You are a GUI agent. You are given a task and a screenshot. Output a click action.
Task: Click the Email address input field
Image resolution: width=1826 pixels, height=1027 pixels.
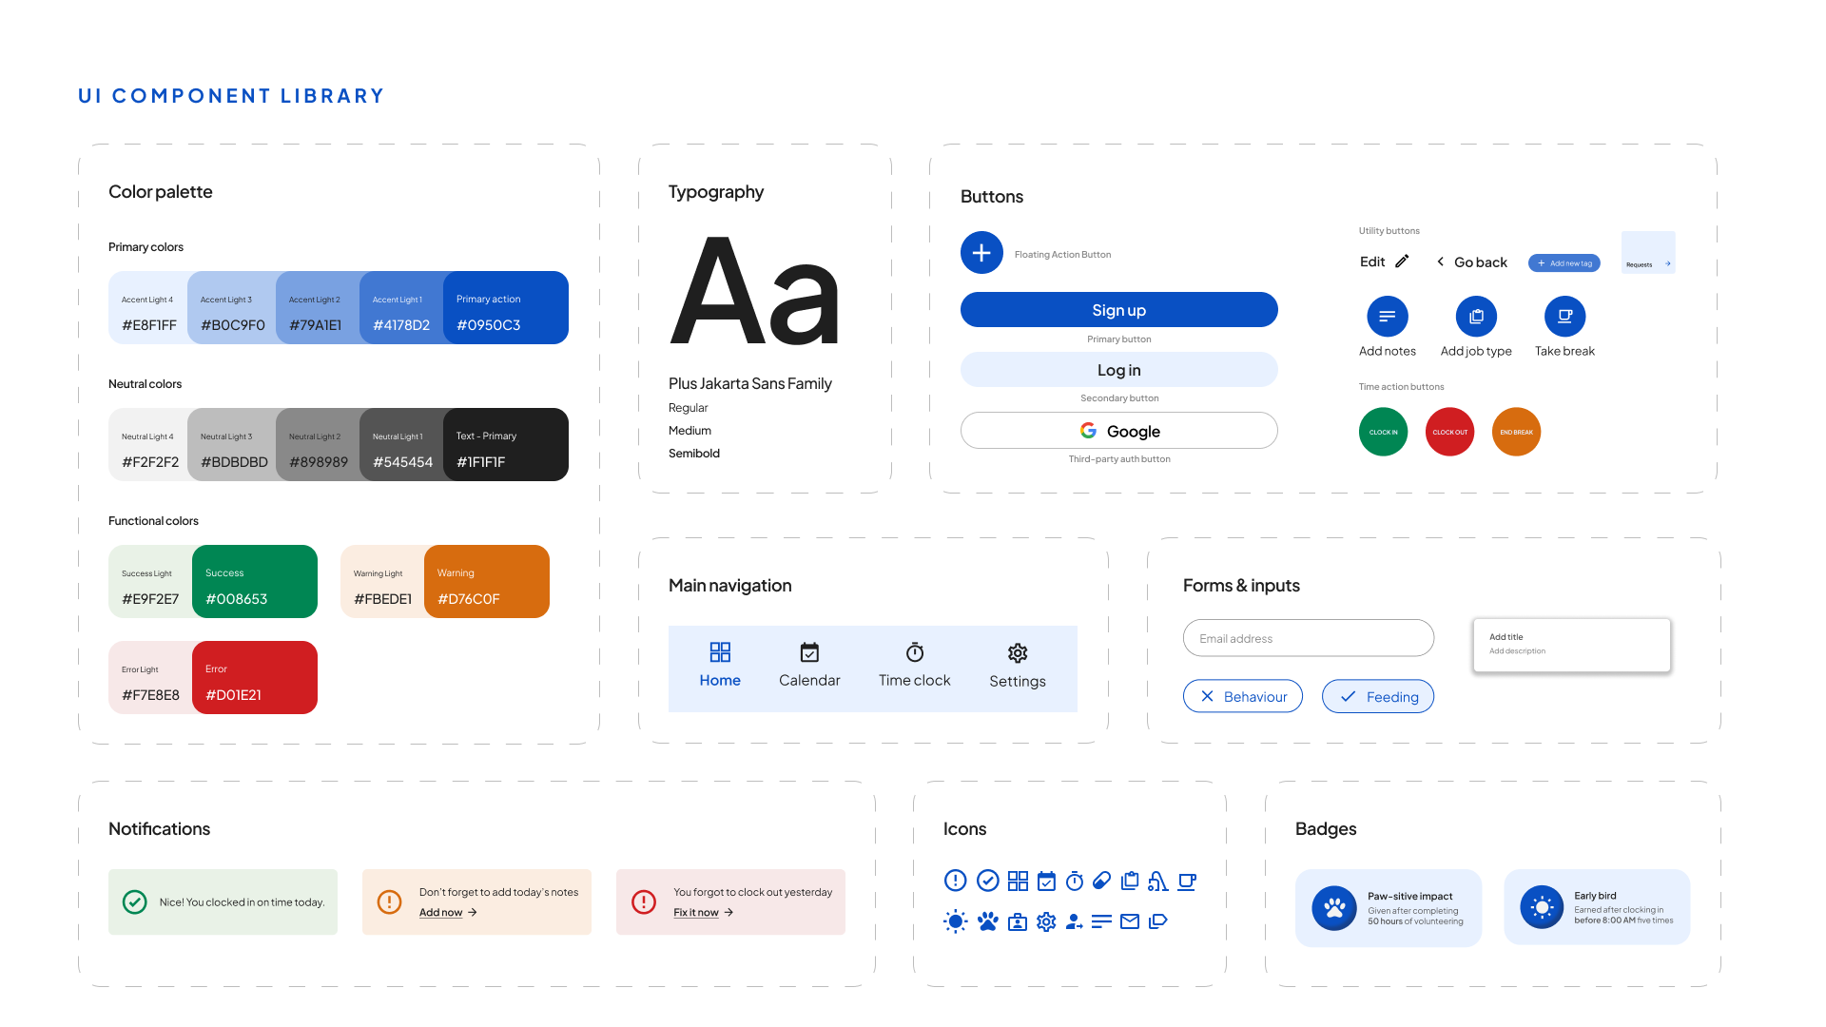(x=1308, y=638)
